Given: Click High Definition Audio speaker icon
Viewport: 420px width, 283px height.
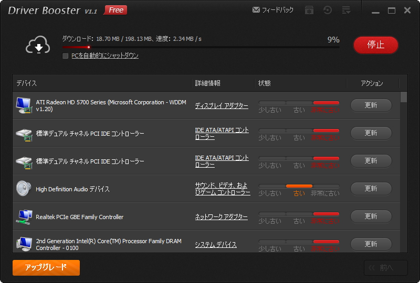Looking at the screenshot, I should pos(24,188).
